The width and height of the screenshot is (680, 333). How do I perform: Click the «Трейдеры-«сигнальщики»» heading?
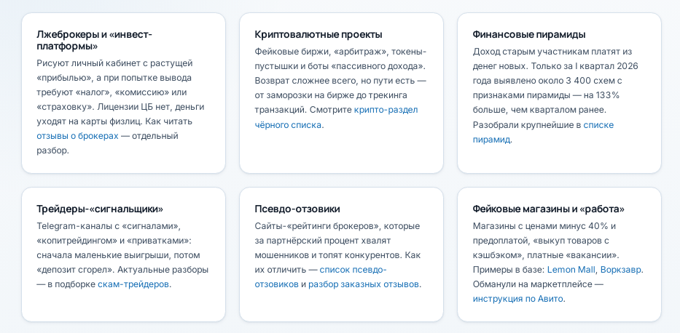tap(100, 209)
